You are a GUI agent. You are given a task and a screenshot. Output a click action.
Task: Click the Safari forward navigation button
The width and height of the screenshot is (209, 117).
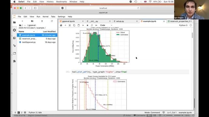tap(29, 8)
